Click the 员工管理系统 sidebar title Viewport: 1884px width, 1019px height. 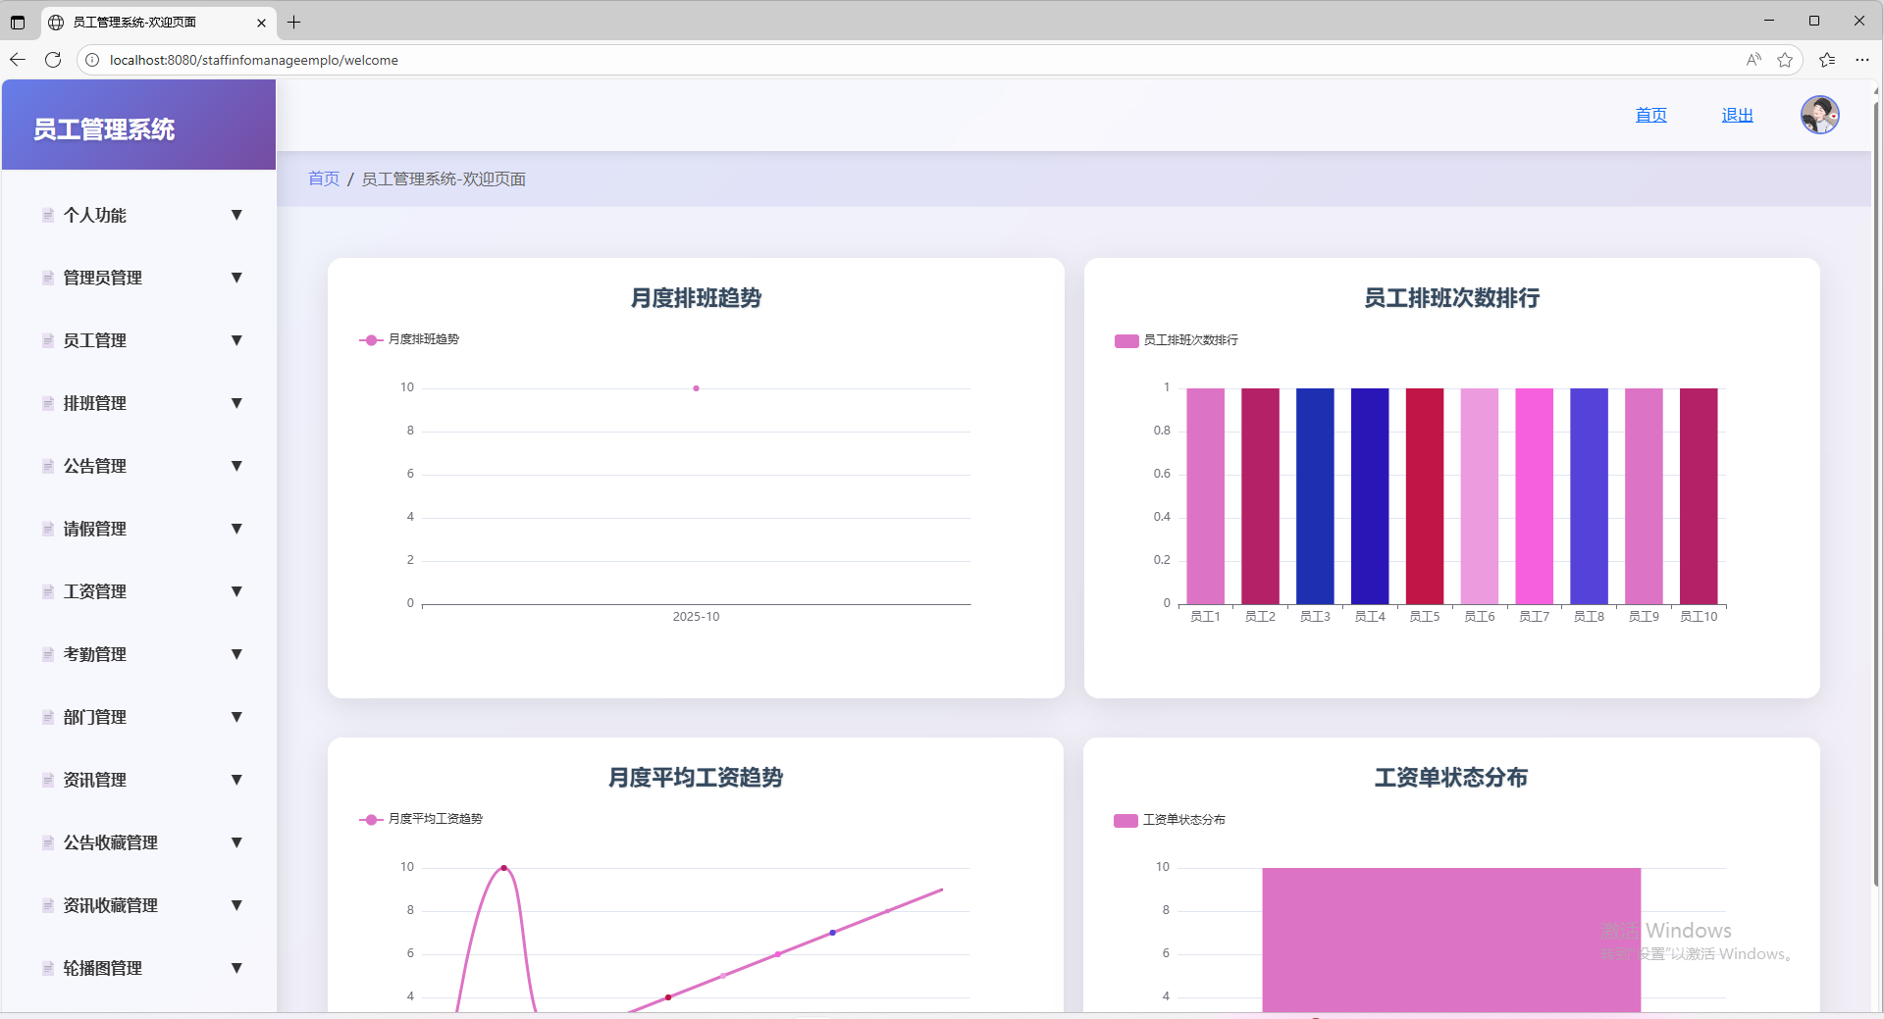click(104, 129)
